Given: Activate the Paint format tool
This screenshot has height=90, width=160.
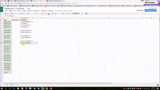Looking at the screenshot, I should [12, 13].
